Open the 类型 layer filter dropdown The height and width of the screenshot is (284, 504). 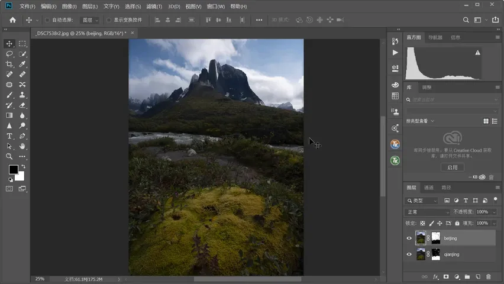[x=422, y=201]
